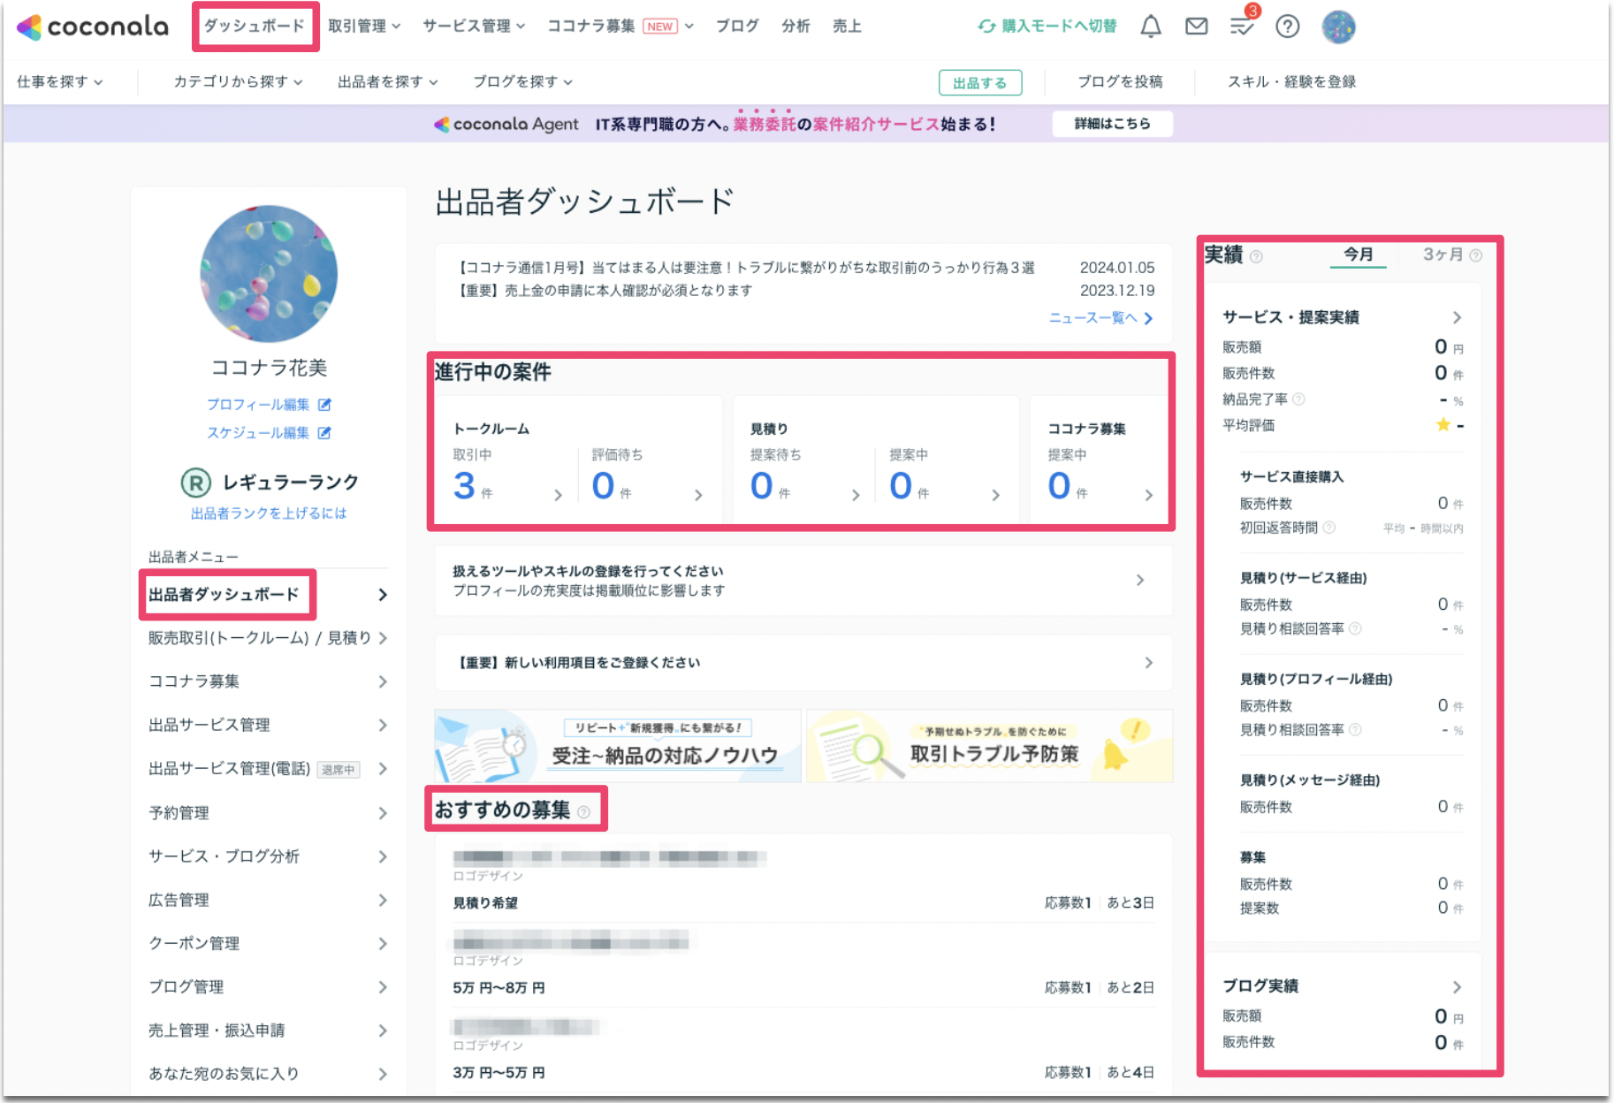Click the pencil icon beside プロフィール編集
The image size is (1614, 1103).
point(324,404)
